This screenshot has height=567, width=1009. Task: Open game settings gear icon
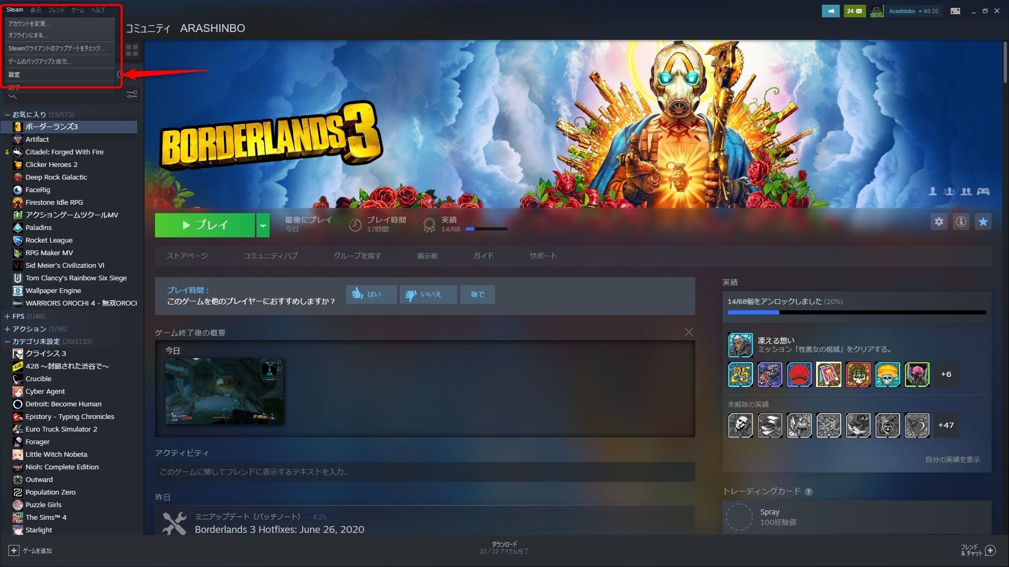(x=939, y=222)
